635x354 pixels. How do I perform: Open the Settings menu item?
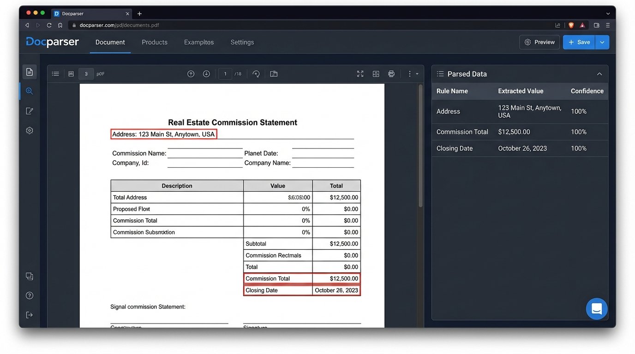coord(242,42)
